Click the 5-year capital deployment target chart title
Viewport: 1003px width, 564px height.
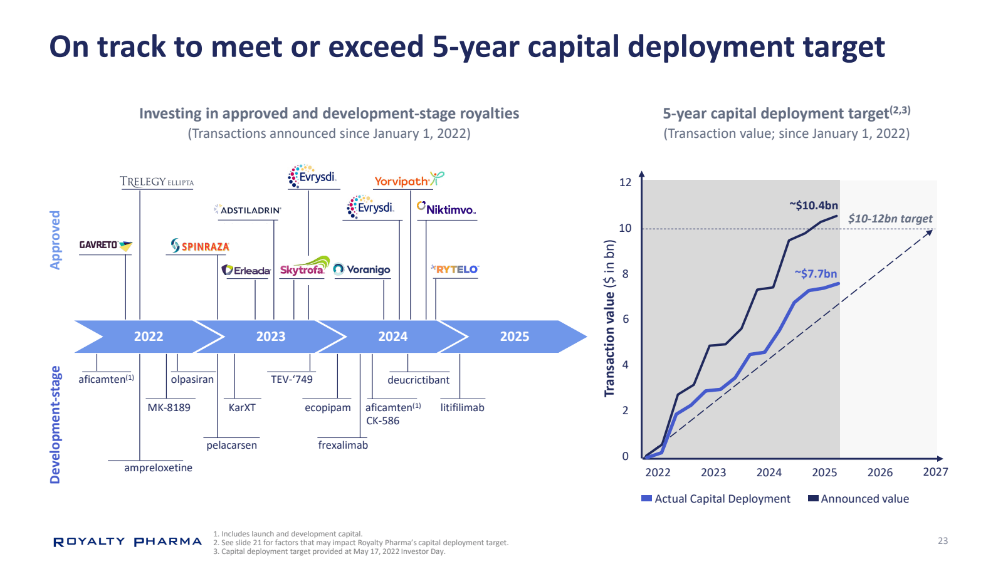[787, 113]
